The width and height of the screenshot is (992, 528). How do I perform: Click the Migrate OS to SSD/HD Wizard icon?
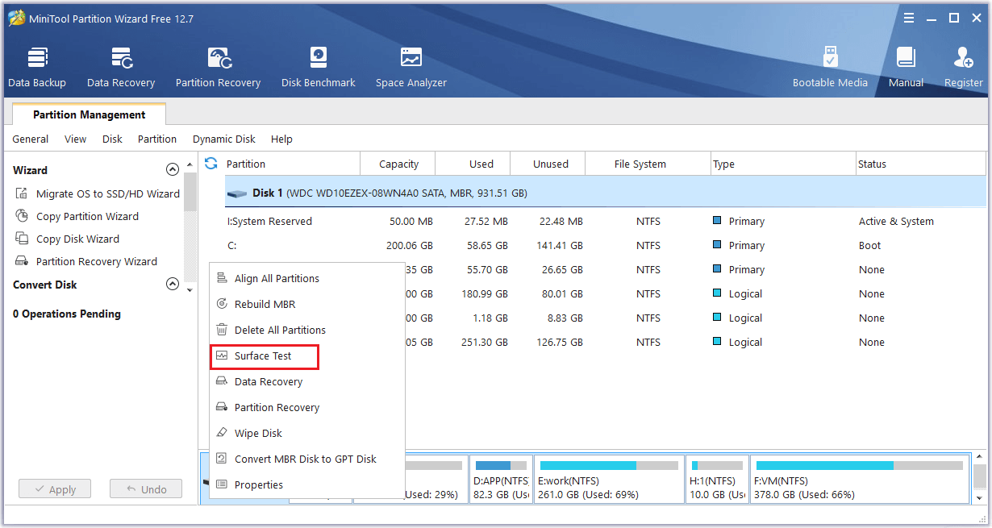[22, 193]
